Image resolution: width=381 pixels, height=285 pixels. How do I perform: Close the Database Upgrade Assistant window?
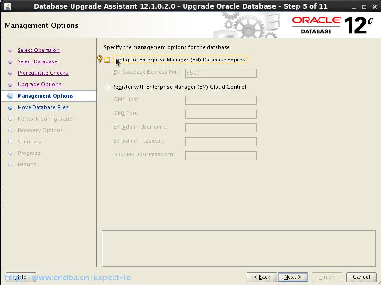[x=375, y=7]
